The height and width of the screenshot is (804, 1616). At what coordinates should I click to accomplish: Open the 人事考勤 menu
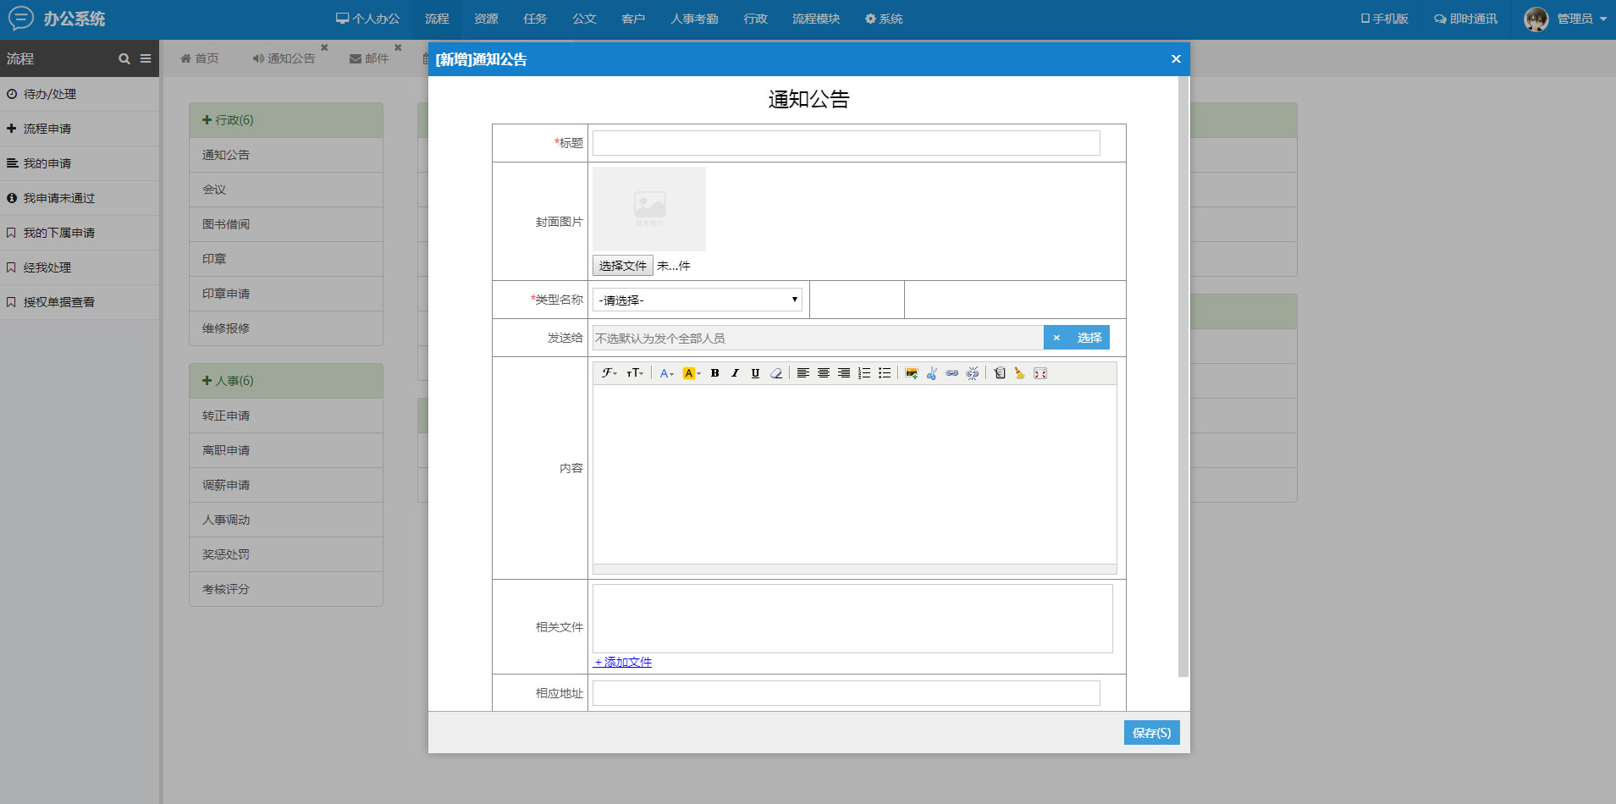click(694, 19)
